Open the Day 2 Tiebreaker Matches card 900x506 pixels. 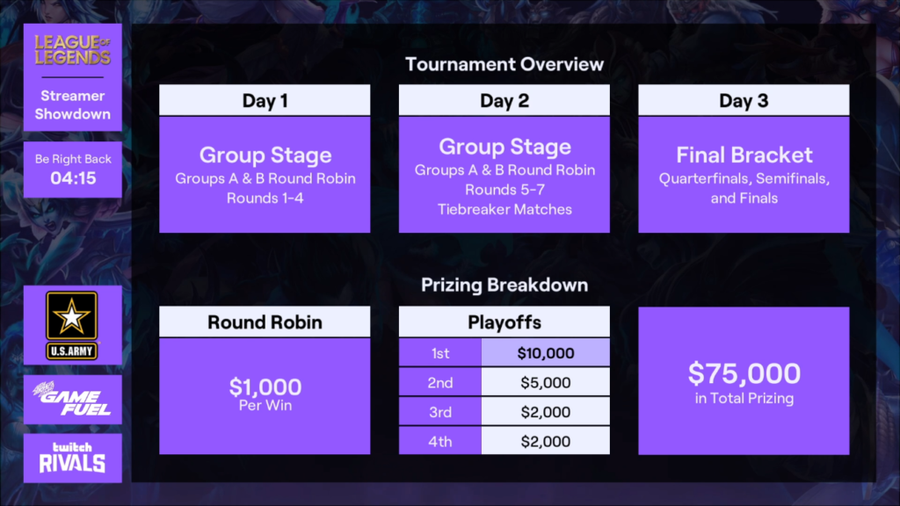pos(504,175)
